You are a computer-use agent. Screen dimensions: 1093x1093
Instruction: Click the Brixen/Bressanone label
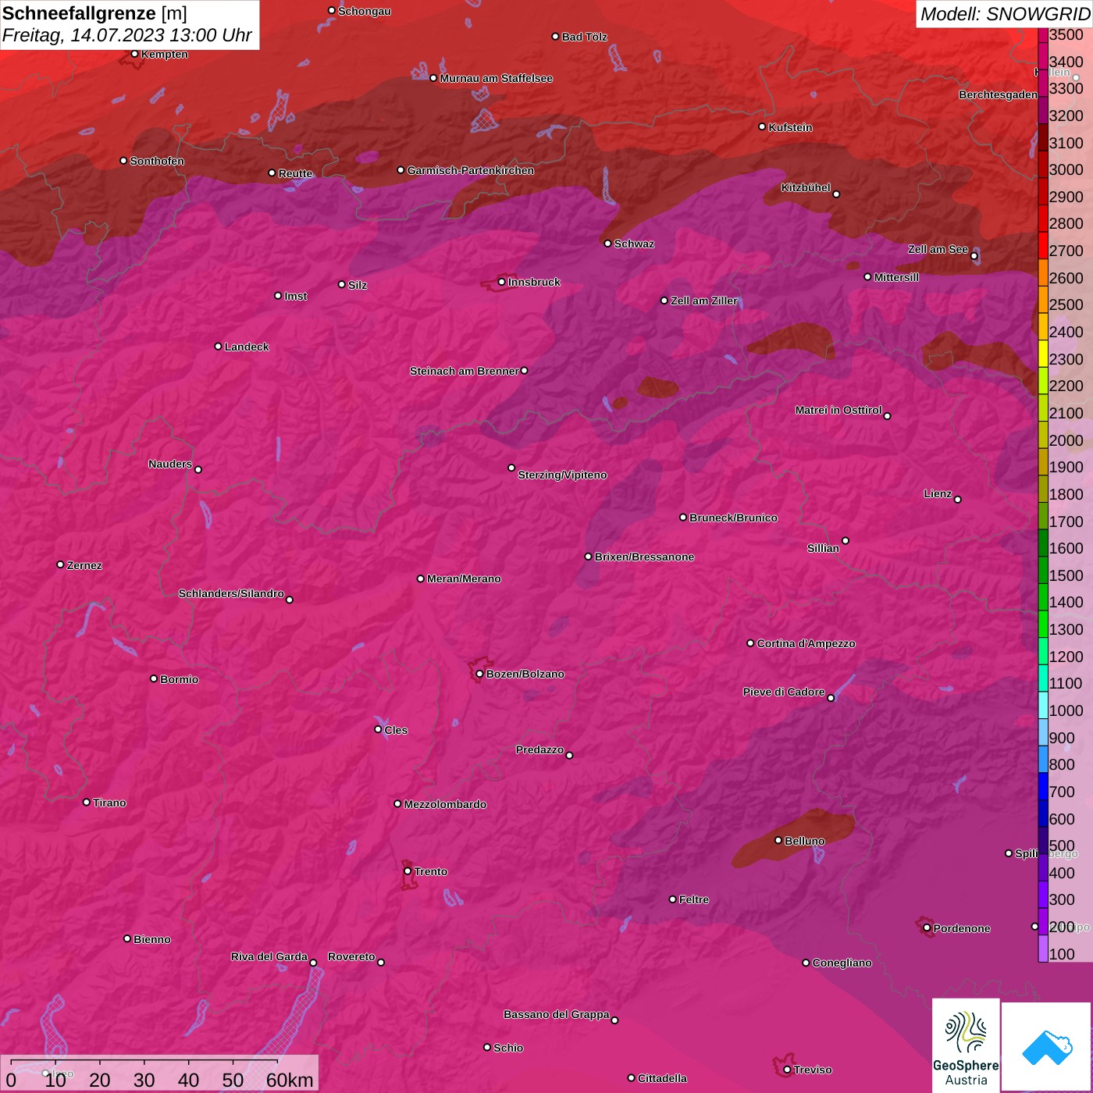pos(644,557)
